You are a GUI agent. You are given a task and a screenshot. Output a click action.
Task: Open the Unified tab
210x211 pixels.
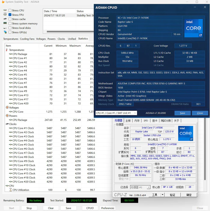(x=72, y=39)
